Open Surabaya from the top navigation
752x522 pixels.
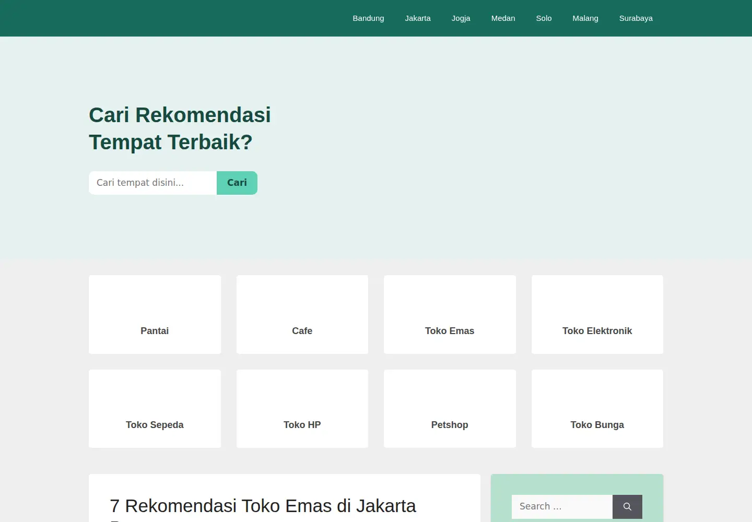(636, 18)
